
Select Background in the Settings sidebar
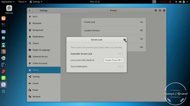click(x=44, y=30)
